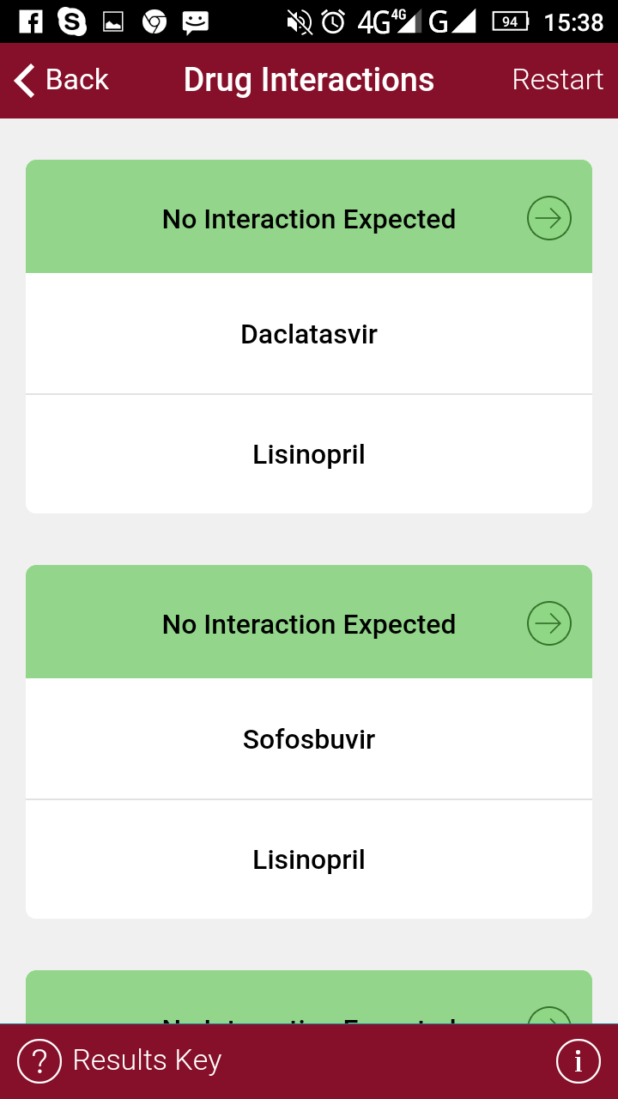Select Lisinopril under Sofosbuvir

click(309, 859)
